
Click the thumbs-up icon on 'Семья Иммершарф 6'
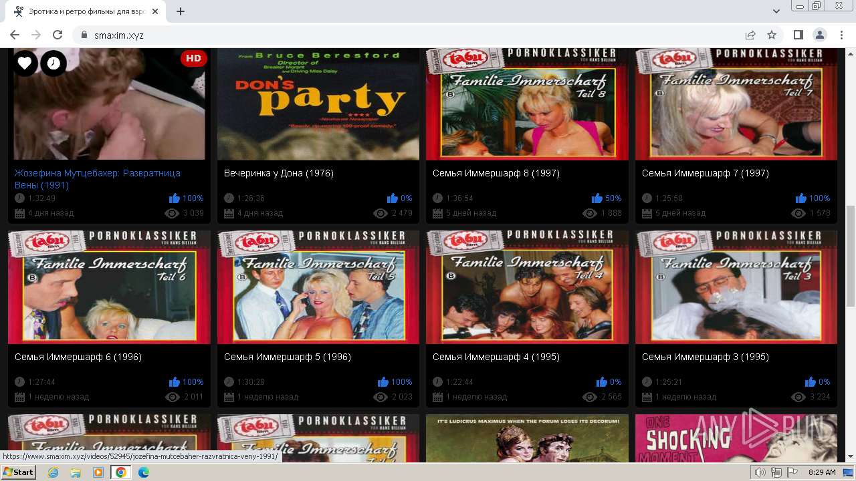[175, 382]
